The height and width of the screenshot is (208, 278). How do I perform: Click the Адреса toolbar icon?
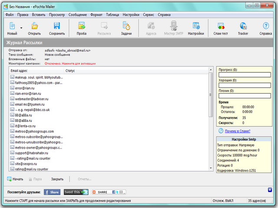coord(151,26)
